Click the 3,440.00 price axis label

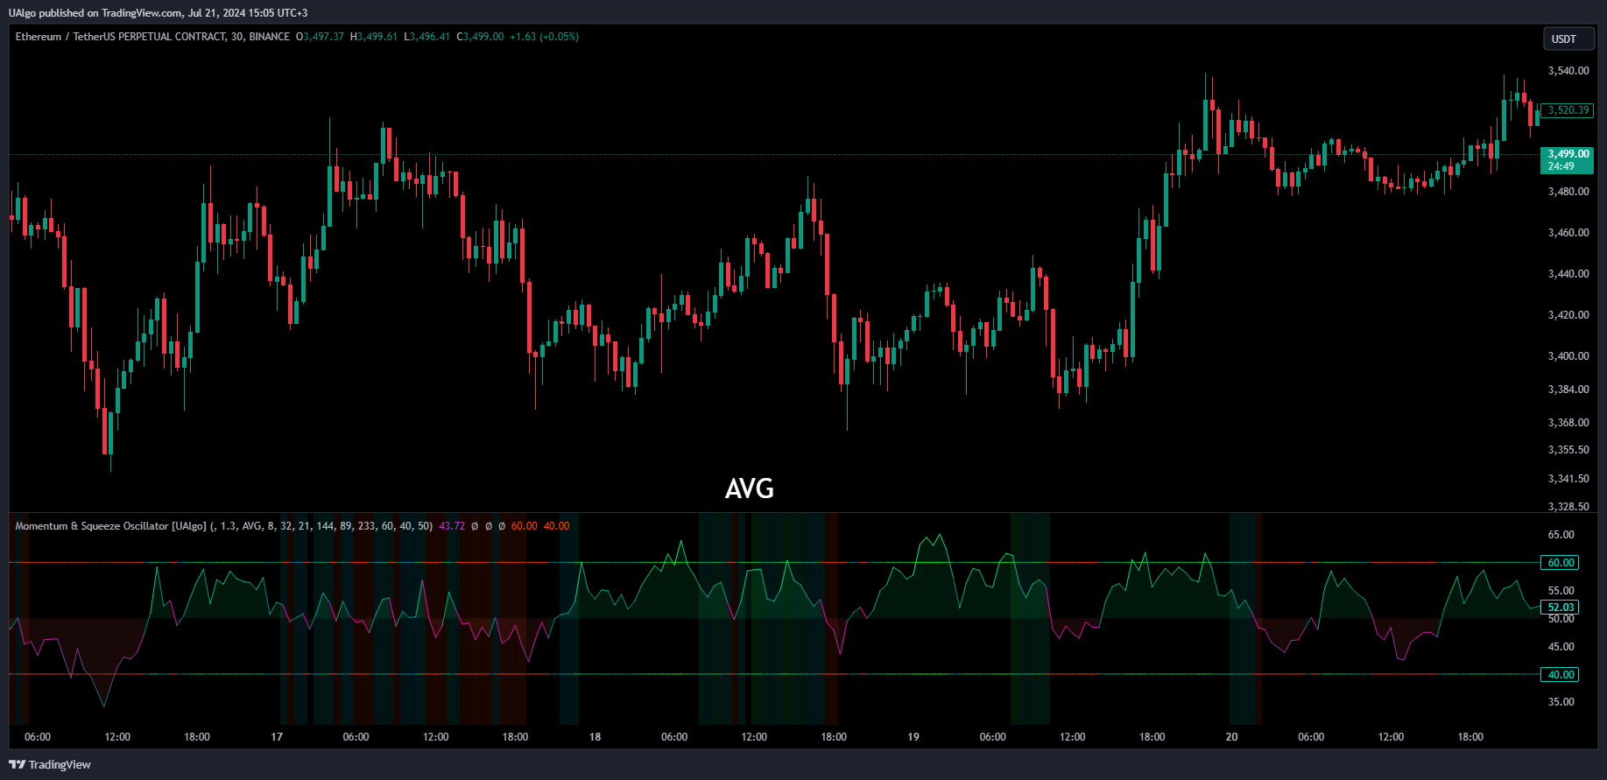(1568, 274)
